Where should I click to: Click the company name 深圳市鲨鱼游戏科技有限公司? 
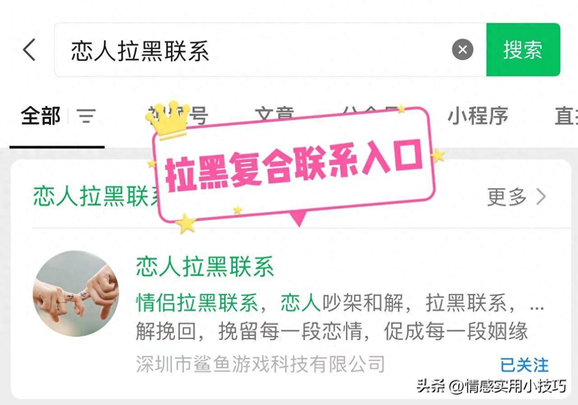point(260,364)
